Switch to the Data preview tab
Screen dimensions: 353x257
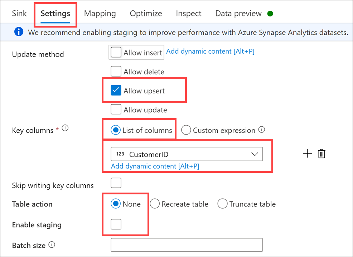coord(238,14)
